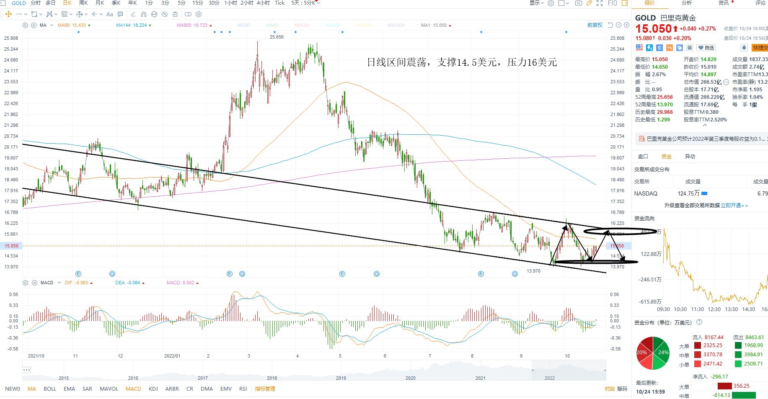Click the 2022 range in timeline navigator
The width and height of the screenshot is (768, 399).
click(x=549, y=378)
